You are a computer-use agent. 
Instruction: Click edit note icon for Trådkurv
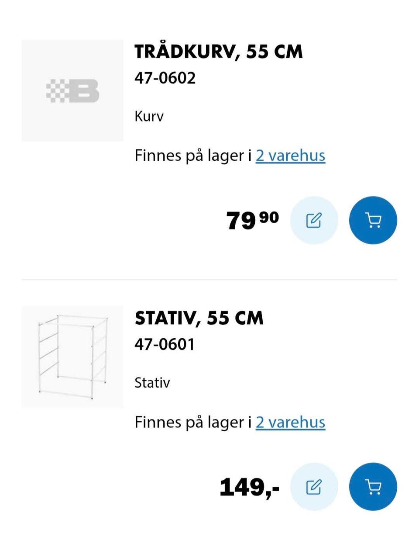314,220
